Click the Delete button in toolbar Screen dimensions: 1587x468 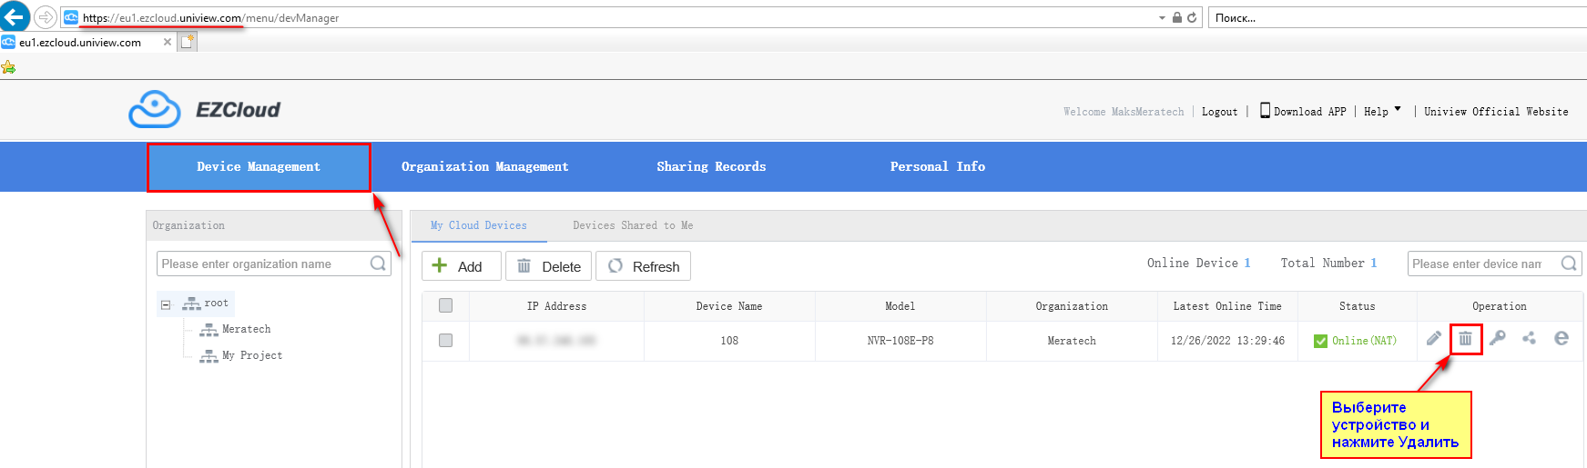pos(548,266)
